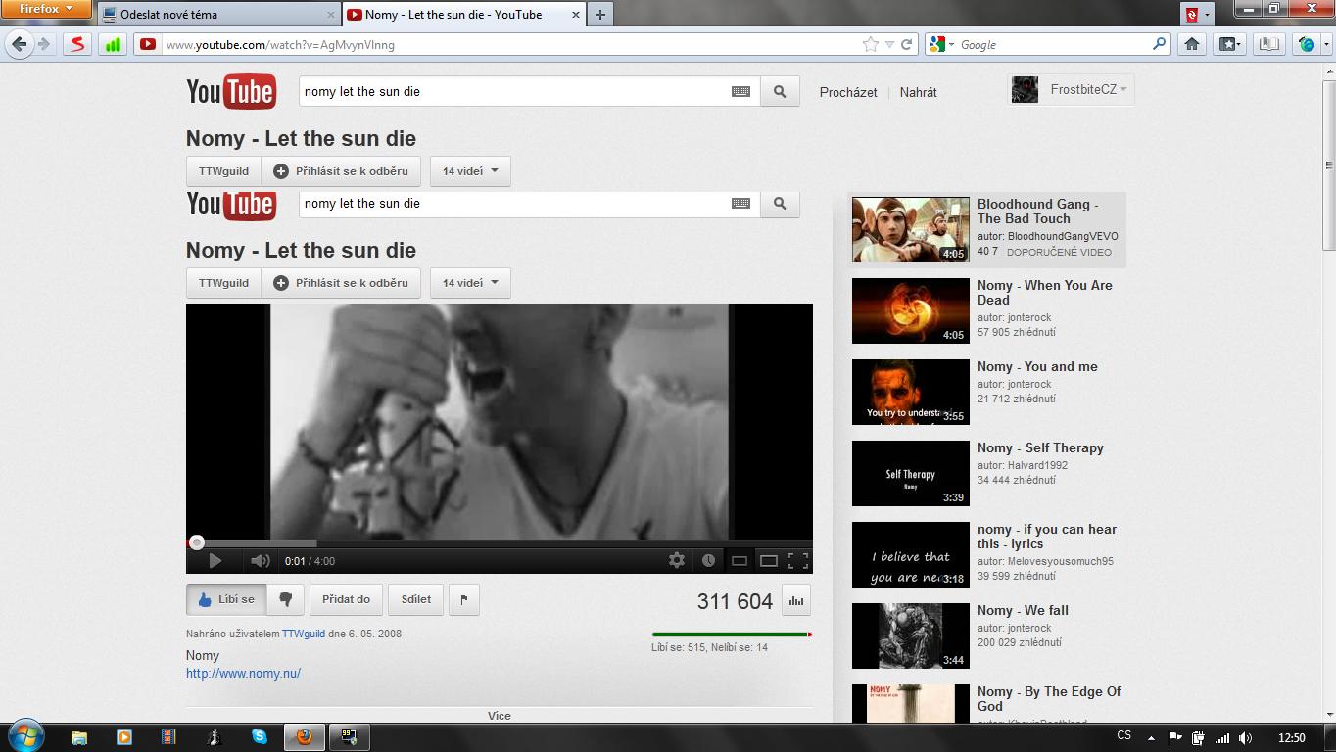This screenshot has height=752, width=1336.
Task: Click the red S toolbar icon
Action: pos(77,44)
